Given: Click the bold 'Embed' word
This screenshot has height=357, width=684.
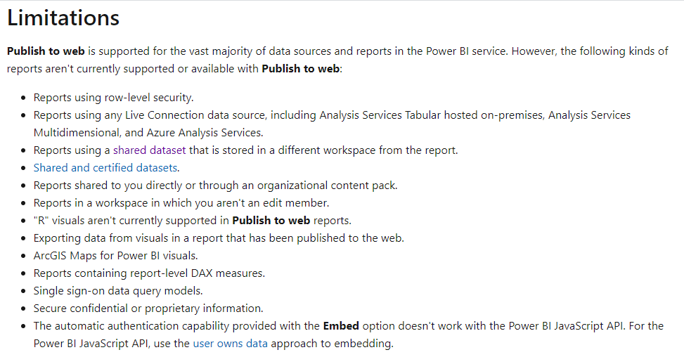Looking at the screenshot, I should point(341,326).
